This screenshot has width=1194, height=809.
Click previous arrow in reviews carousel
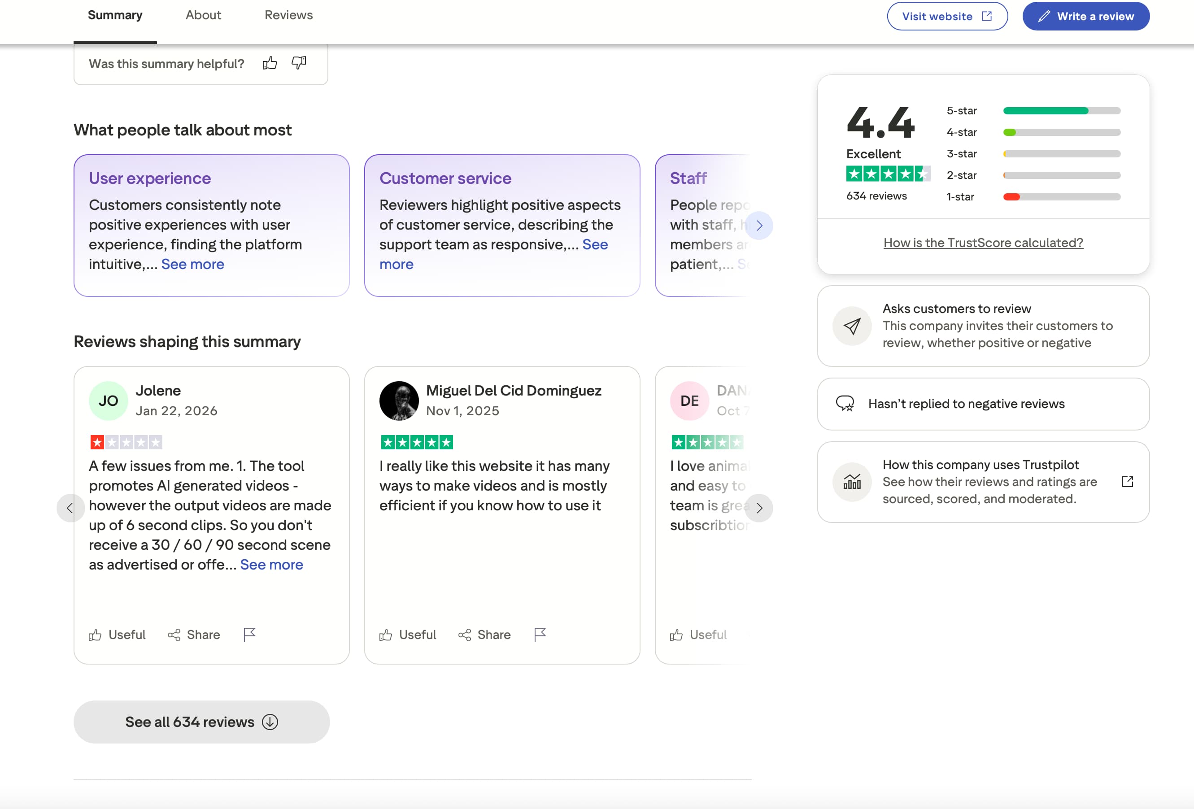point(70,508)
